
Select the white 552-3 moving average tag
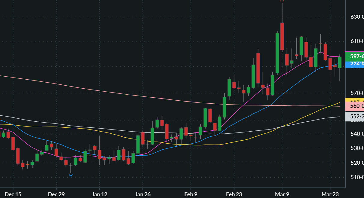355,116
